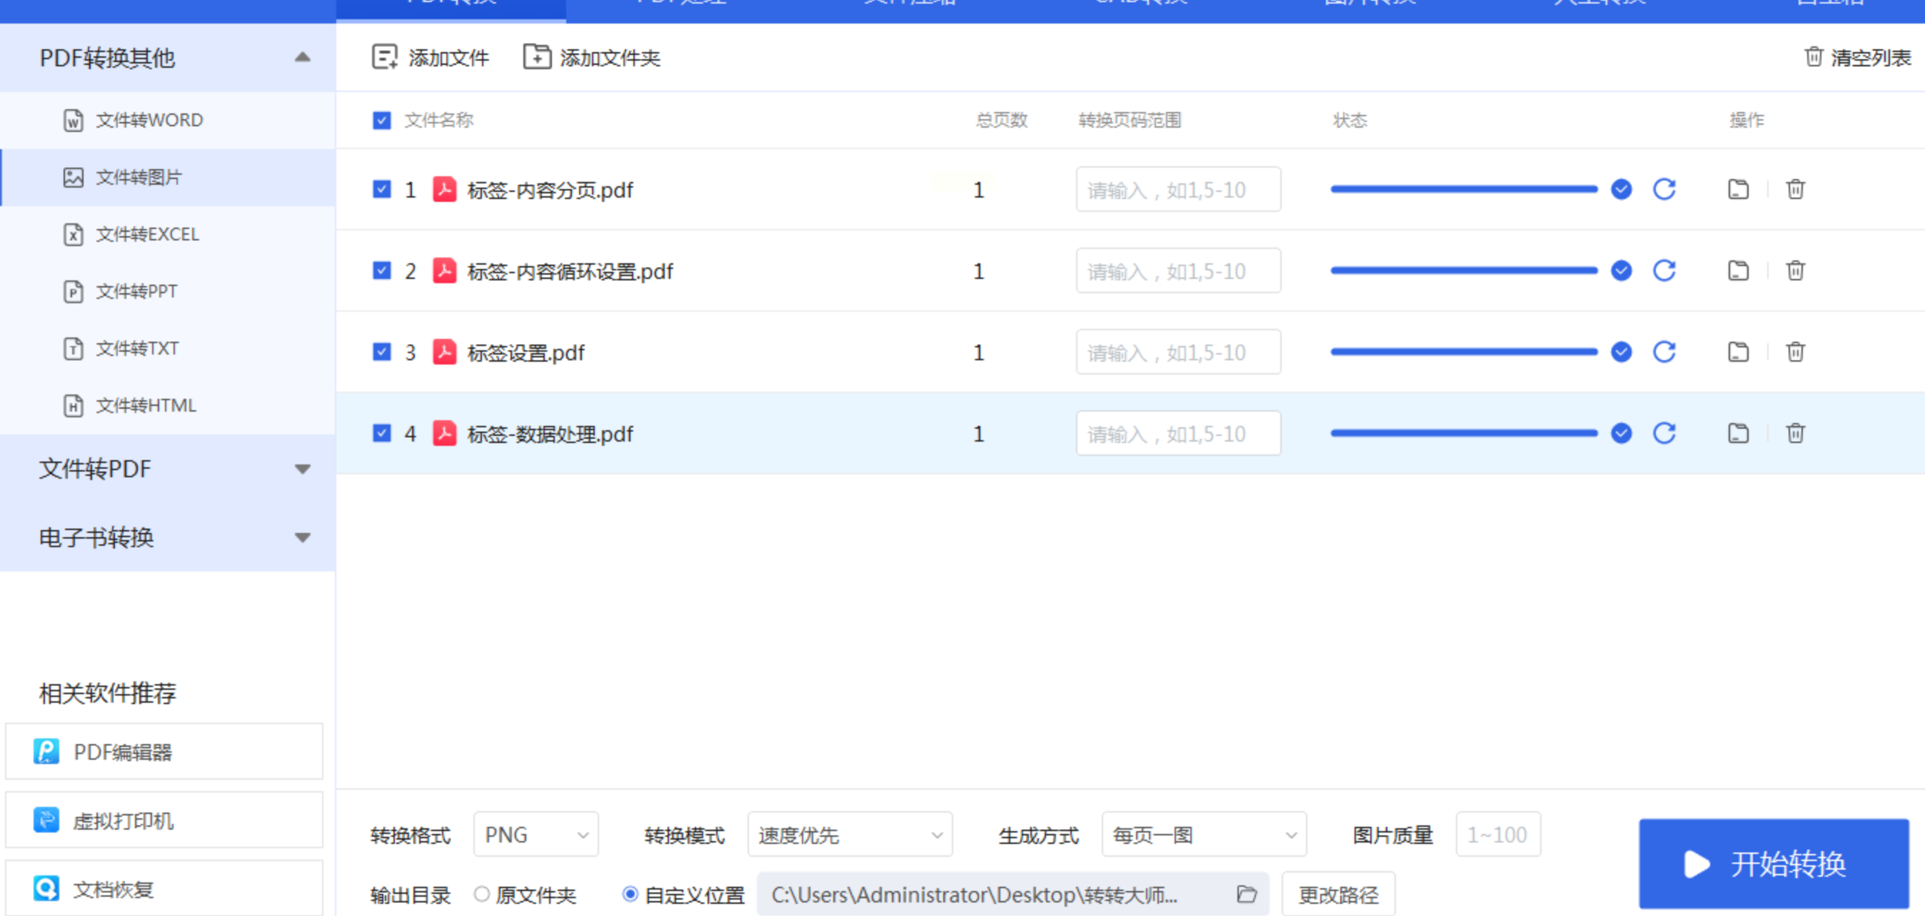
Task: Click the retry icon for 标签-内容分页.pdf
Action: (x=1664, y=190)
